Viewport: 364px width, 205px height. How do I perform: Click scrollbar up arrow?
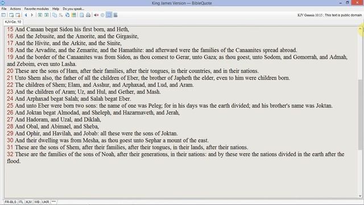click(x=360, y=29)
